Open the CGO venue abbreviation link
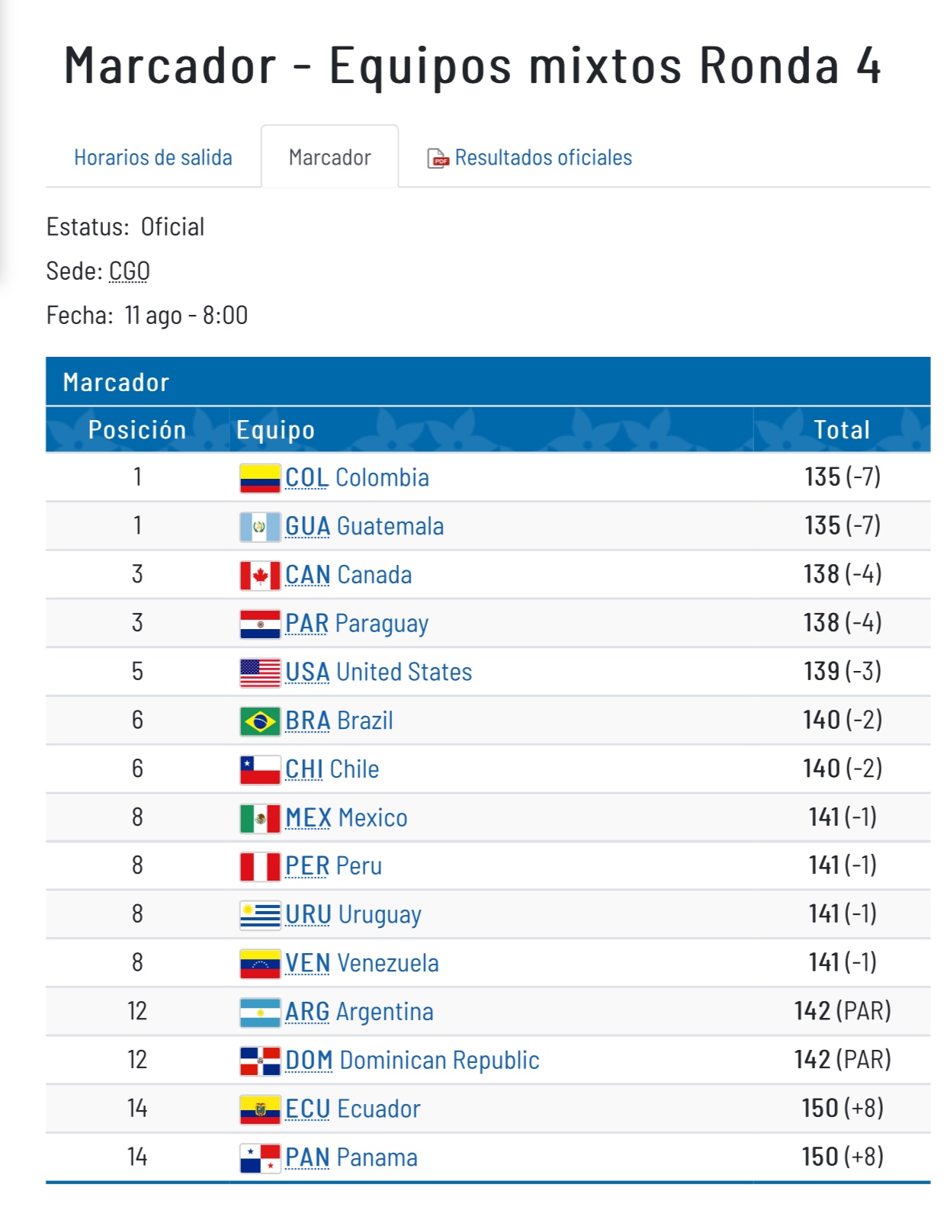 tap(129, 271)
